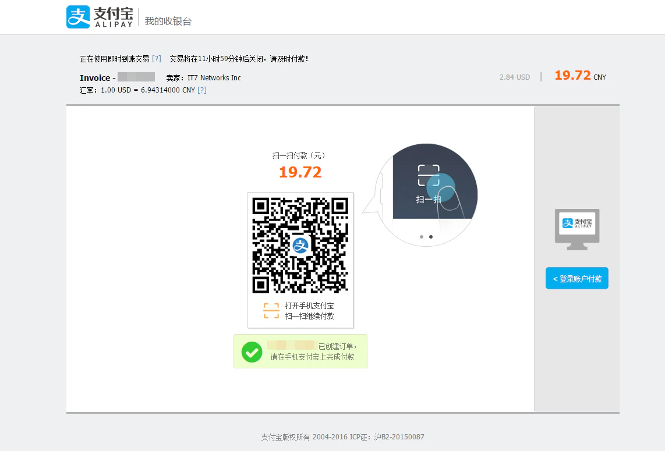Click the transaction closing countdown notice
The height and width of the screenshot is (451, 665).
[239, 59]
